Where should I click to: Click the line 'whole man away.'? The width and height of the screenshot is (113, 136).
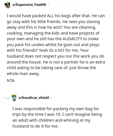coord(23,74)
